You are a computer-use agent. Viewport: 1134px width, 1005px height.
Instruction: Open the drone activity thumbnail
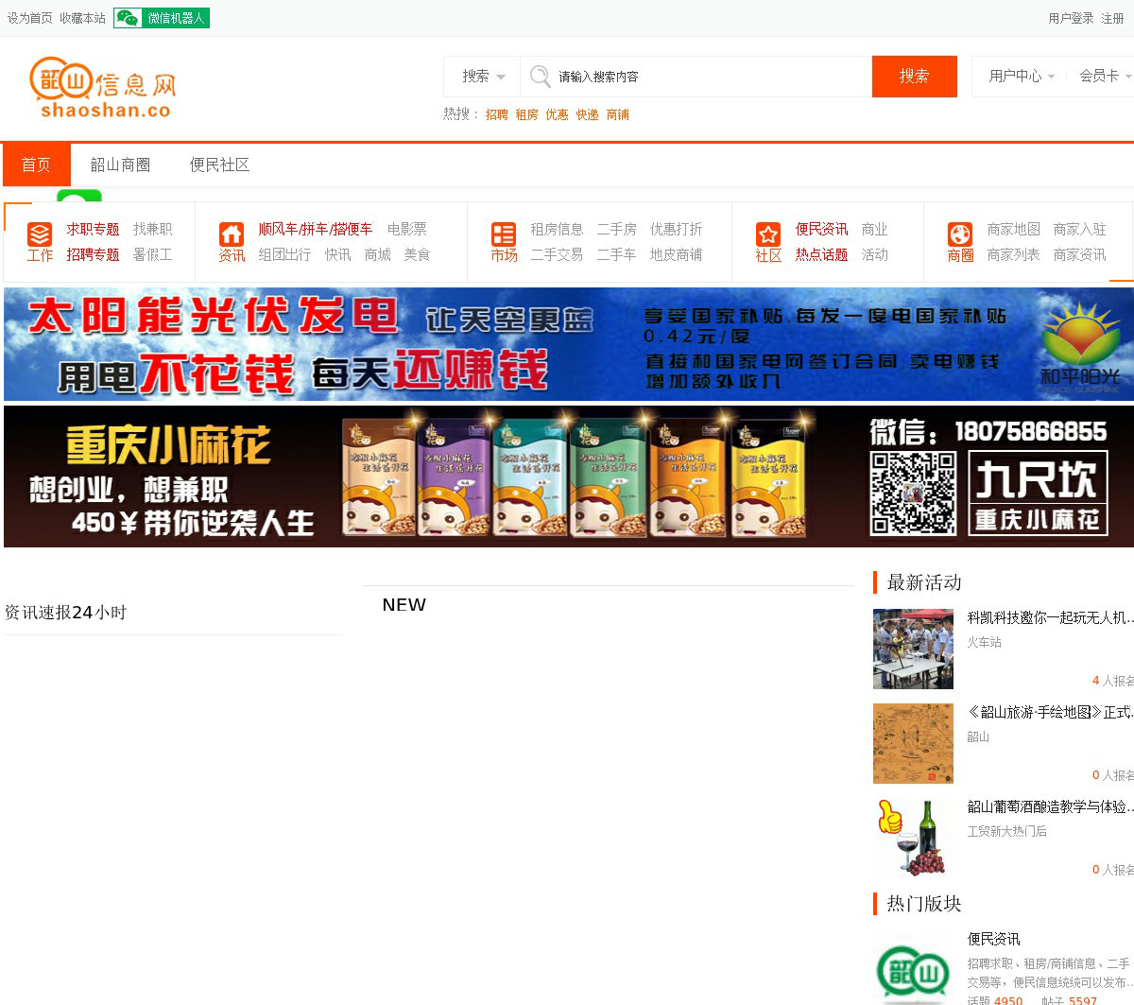point(913,649)
